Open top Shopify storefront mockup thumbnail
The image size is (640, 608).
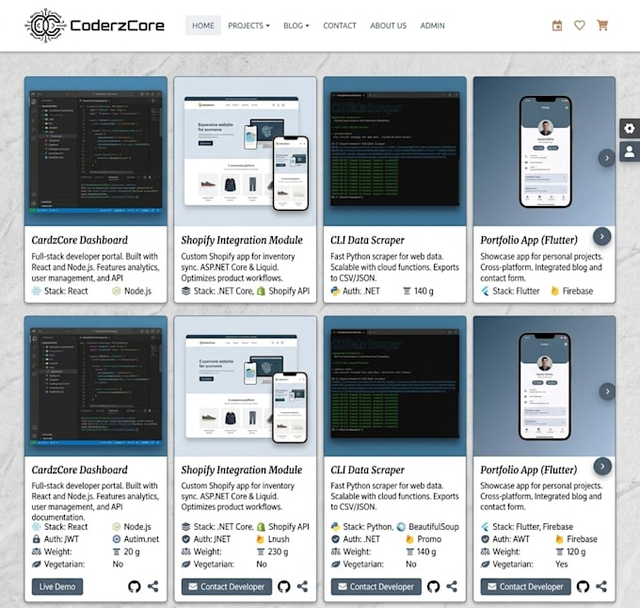click(x=246, y=152)
